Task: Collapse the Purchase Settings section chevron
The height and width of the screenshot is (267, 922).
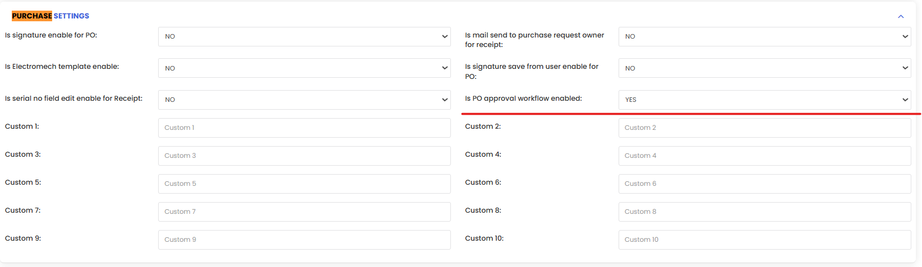Action: (901, 16)
